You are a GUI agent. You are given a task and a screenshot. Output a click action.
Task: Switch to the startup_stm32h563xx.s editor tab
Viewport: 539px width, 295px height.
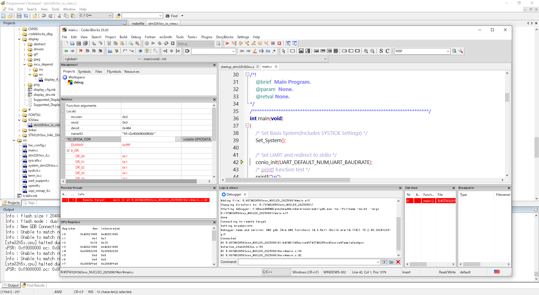point(237,67)
